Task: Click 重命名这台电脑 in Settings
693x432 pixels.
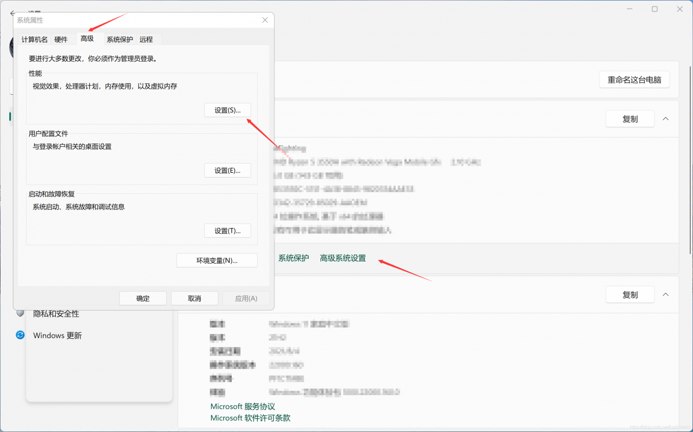Action: click(635, 80)
